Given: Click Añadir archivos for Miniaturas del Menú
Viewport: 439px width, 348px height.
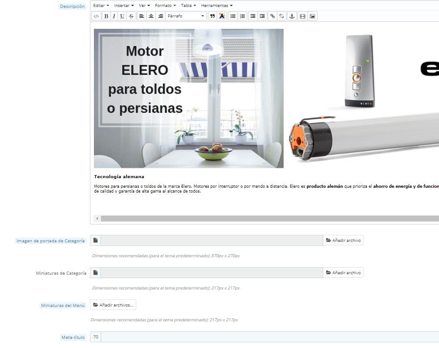Looking at the screenshot, I should coord(113,305).
